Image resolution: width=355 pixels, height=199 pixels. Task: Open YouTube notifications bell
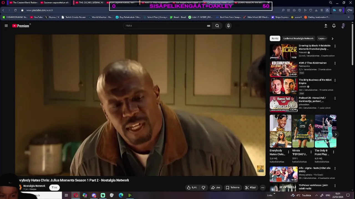pyautogui.click(x=334, y=26)
